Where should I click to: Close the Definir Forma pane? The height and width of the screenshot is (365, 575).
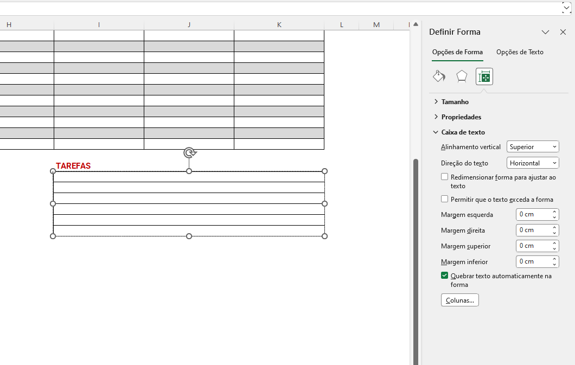[x=563, y=32]
